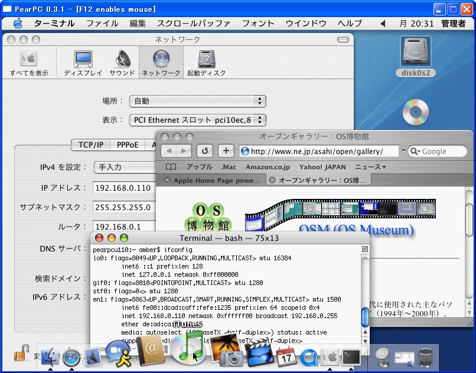Image resolution: width=476 pixels, height=373 pixels.
Task: Launch iTunes from the Dock
Action: pyautogui.click(x=188, y=348)
